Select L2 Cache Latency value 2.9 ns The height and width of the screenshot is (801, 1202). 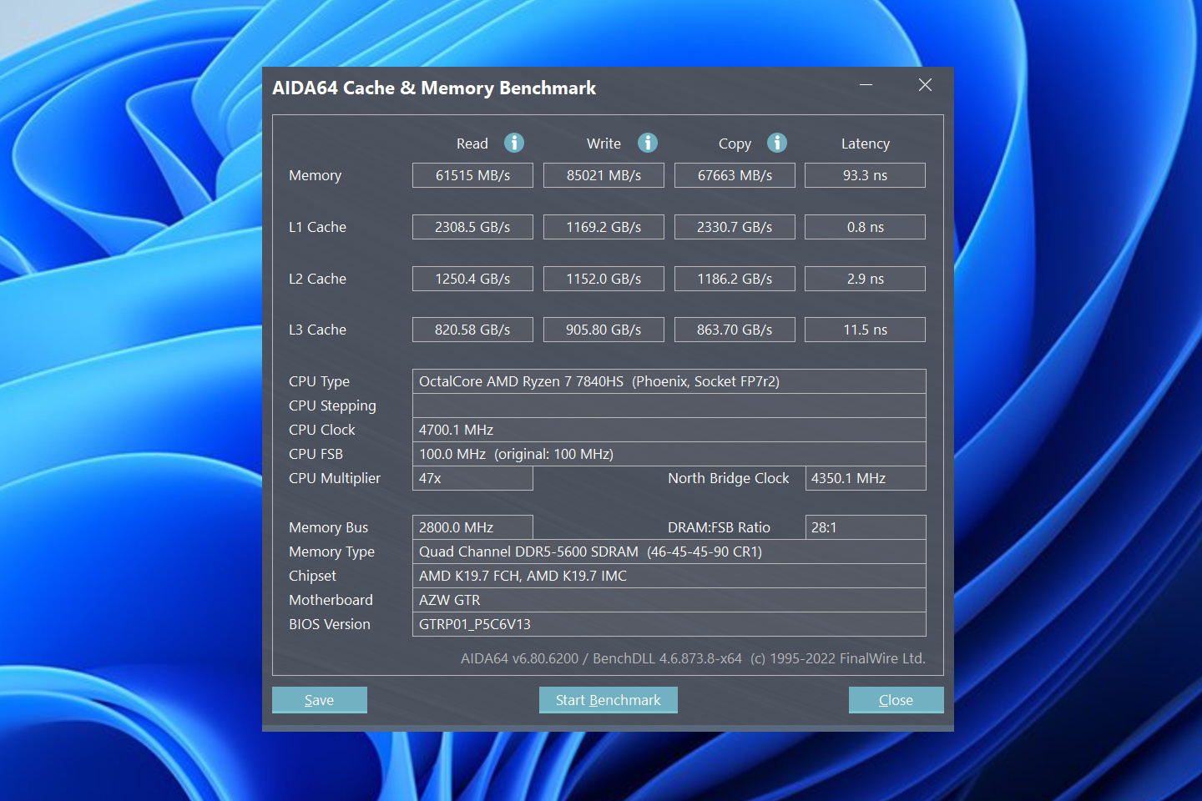865,279
